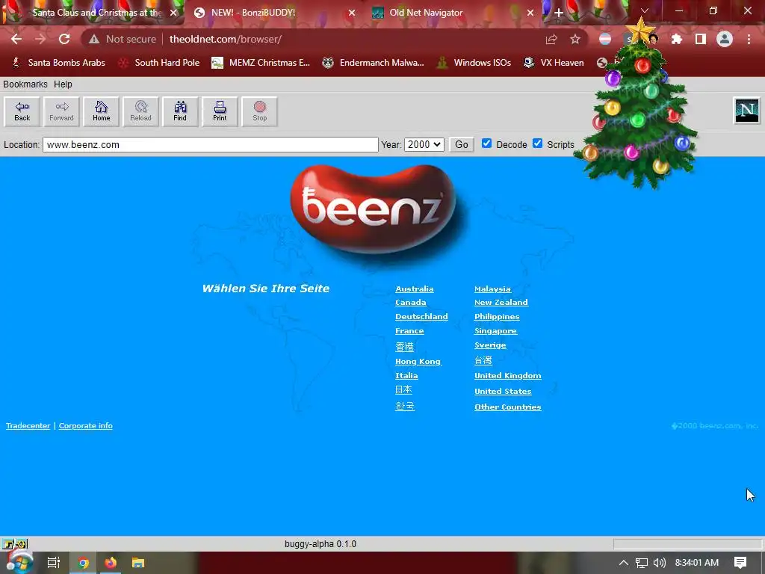765x574 pixels.
Task: Open Endermanch Malware bookmark
Action: pyautogui.click(x=374, y=63)
